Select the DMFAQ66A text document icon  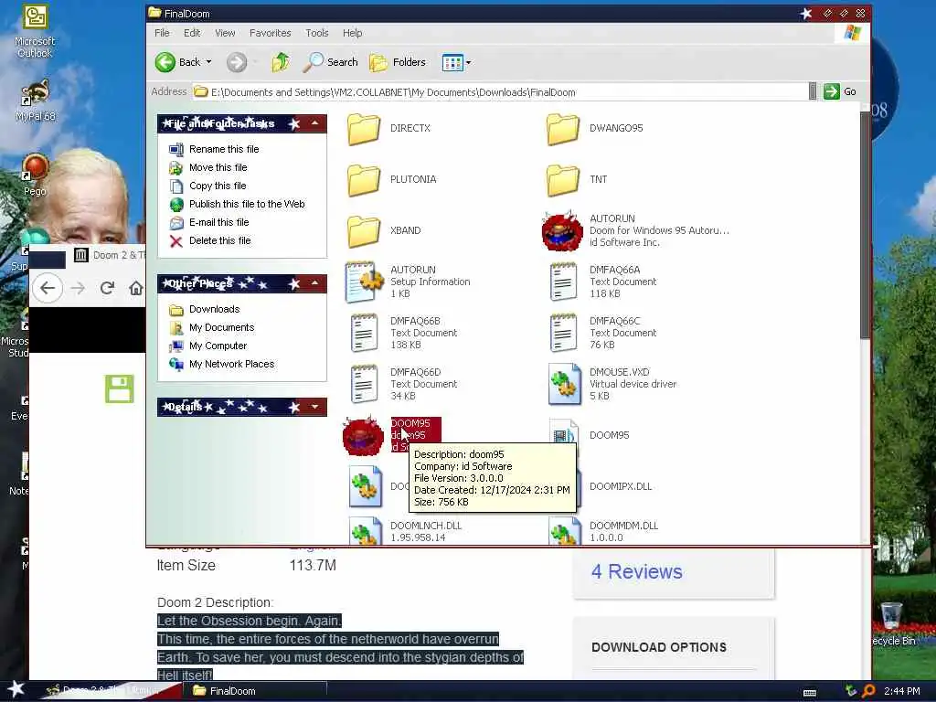pos(563,282)
